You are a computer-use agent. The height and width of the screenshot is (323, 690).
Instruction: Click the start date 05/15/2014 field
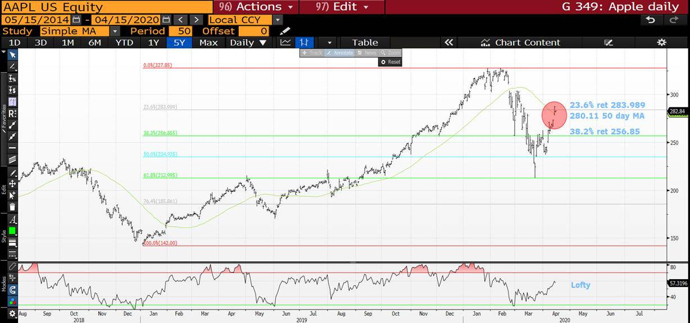(x=37, y=20)
